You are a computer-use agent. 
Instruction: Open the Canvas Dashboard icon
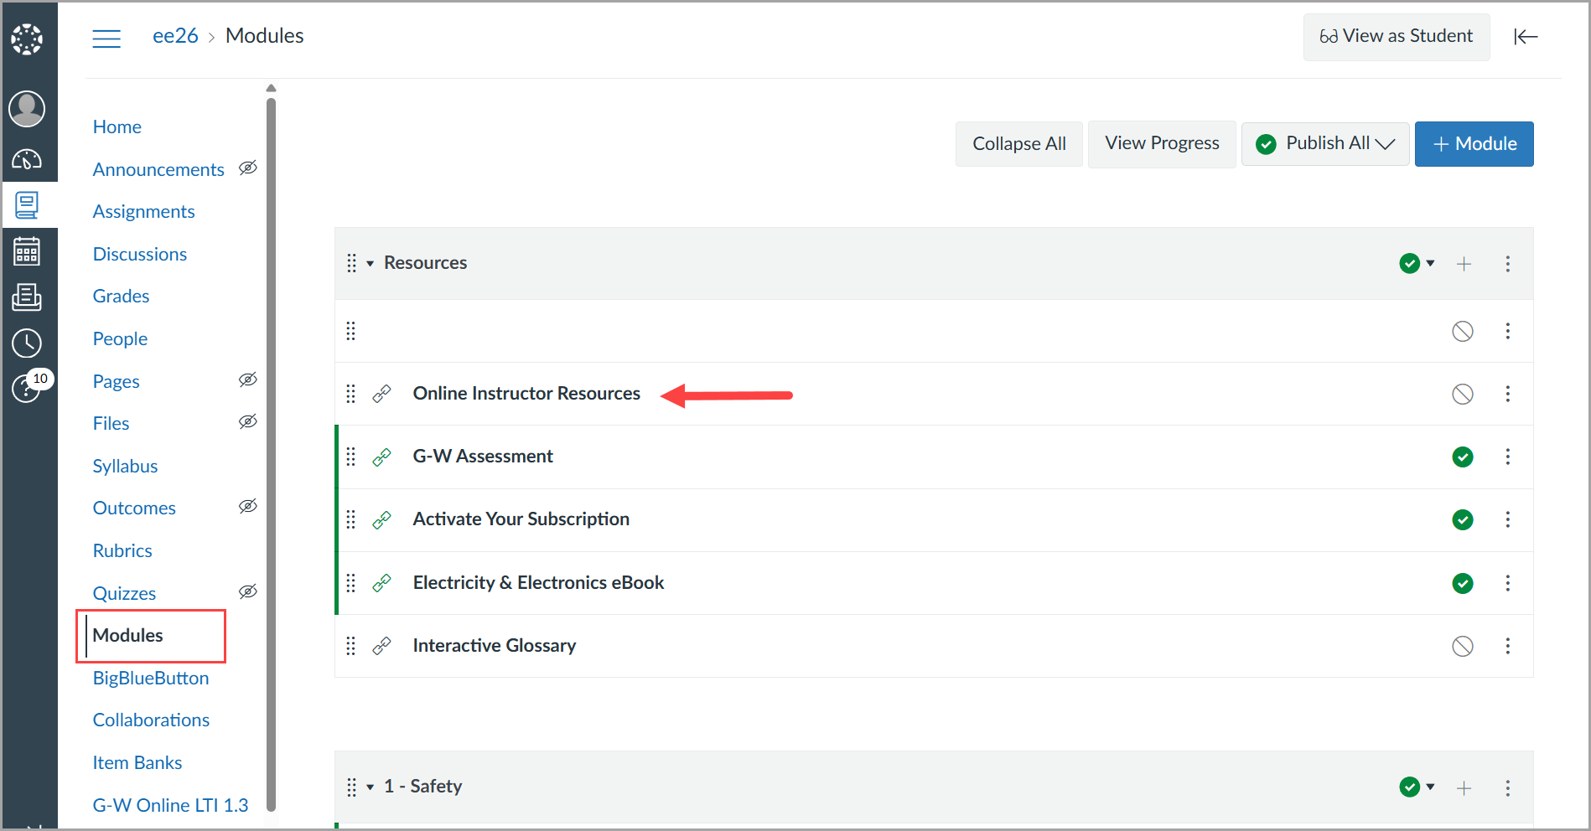coord(27,158)
